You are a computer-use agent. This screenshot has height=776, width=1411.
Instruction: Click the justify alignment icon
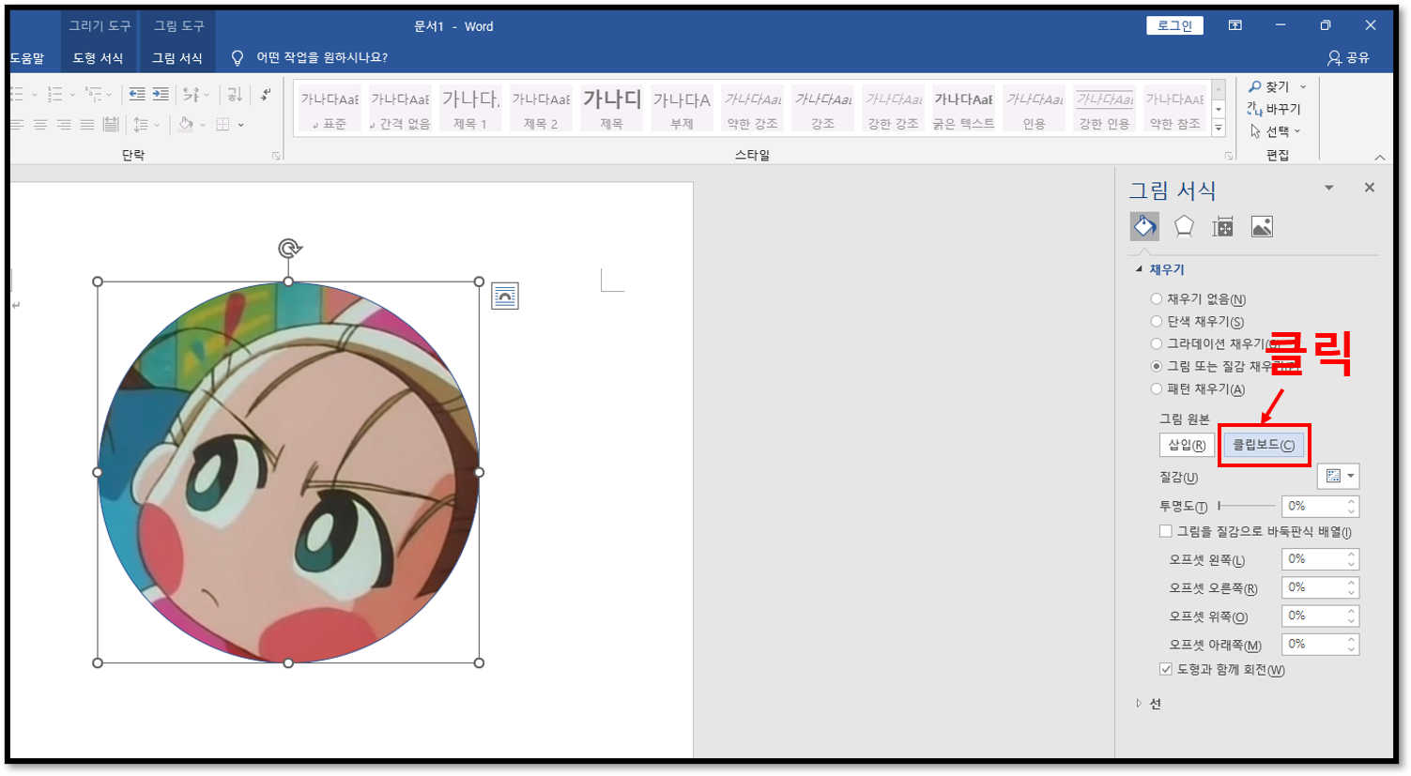click(87, 124)
